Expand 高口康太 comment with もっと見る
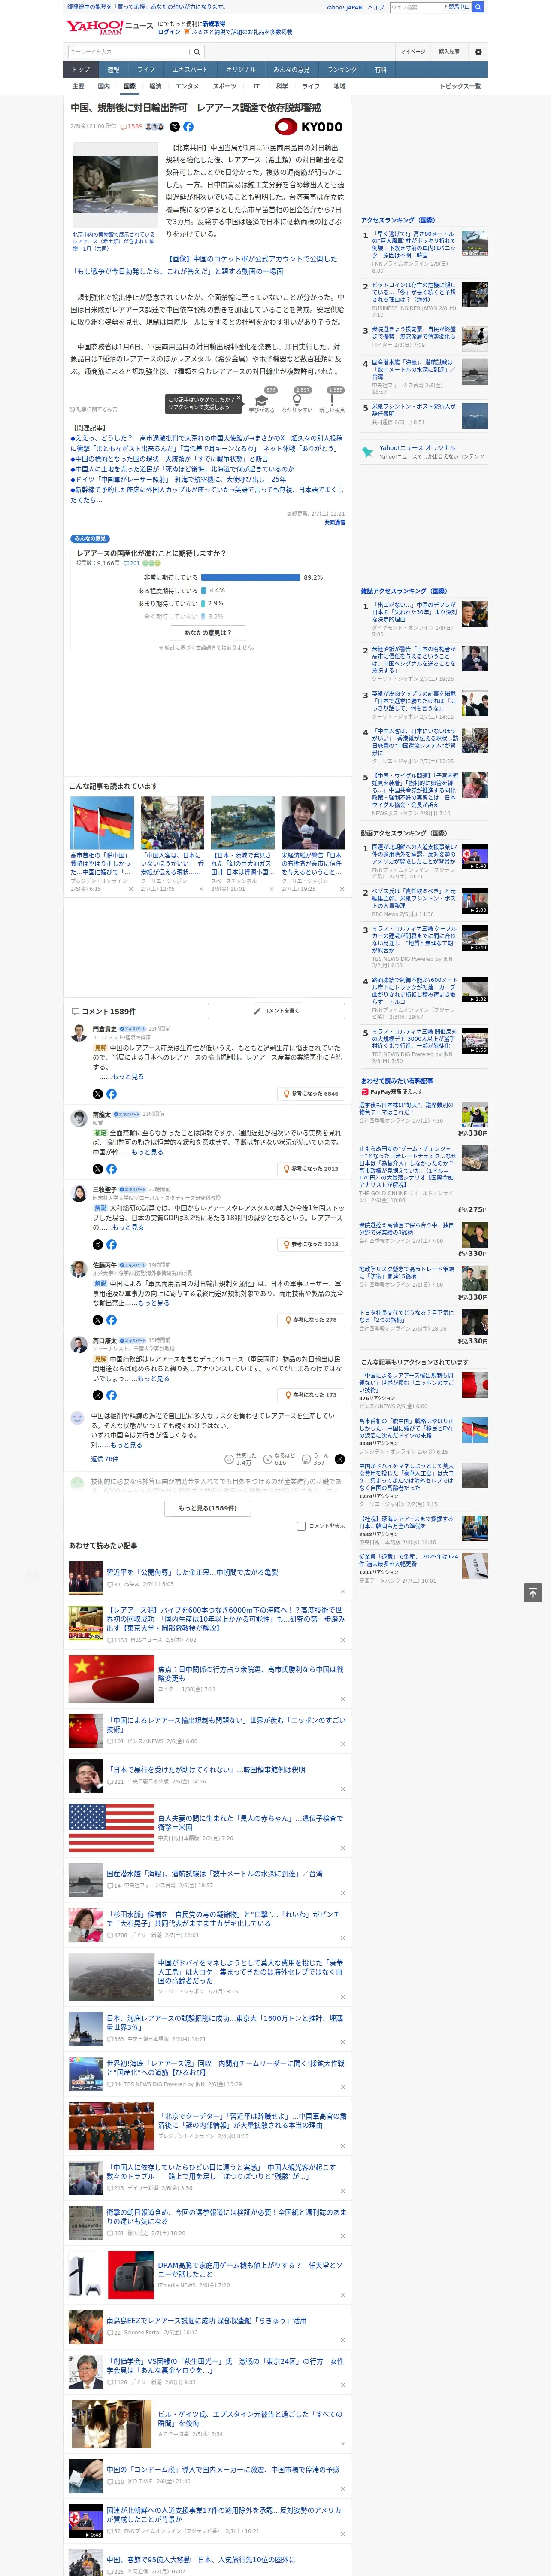551x2576 pixels. click(153, 1378)
